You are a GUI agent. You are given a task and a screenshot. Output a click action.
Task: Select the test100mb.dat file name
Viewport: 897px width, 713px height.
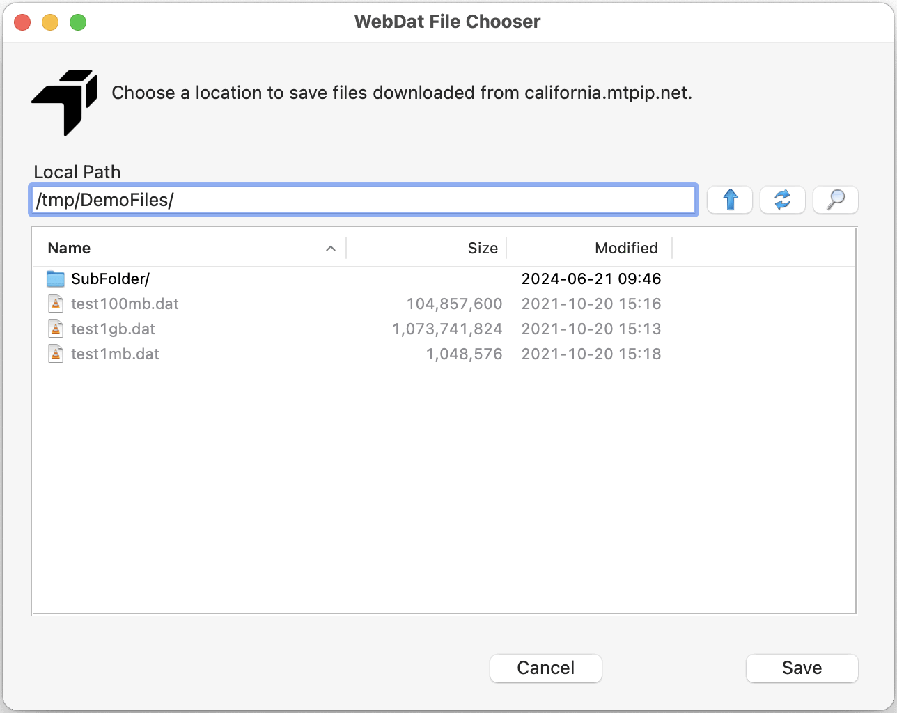click(125, 304)
